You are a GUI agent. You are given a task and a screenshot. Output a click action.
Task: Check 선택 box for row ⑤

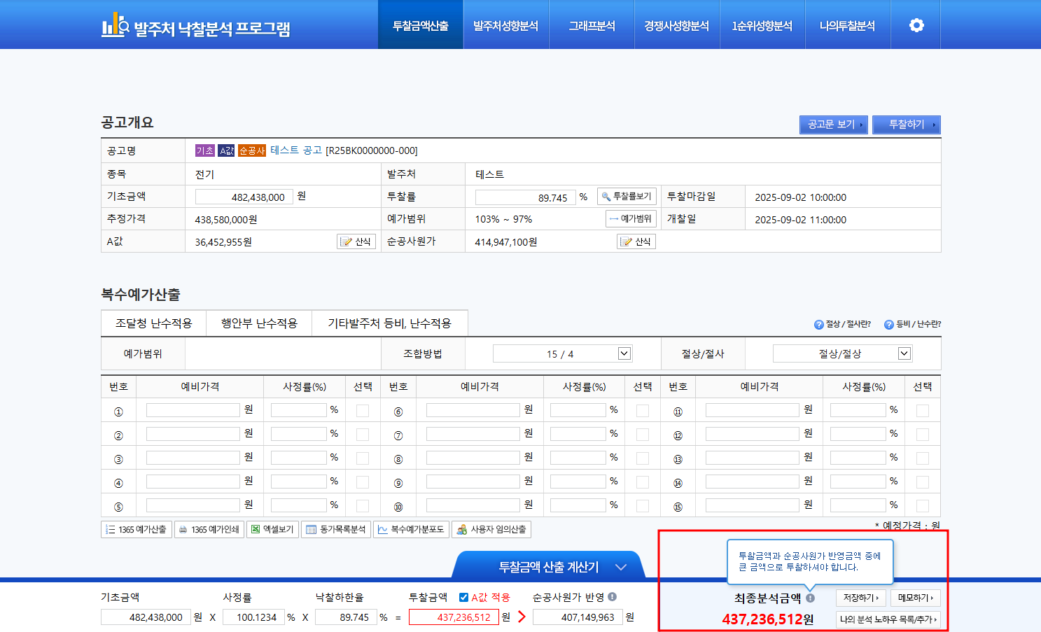(363, 506)
